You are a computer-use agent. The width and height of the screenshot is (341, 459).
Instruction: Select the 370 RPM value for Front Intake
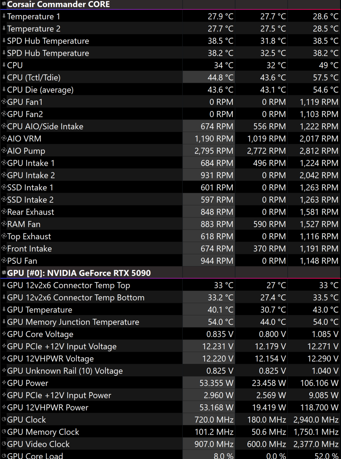pos(269,249)
